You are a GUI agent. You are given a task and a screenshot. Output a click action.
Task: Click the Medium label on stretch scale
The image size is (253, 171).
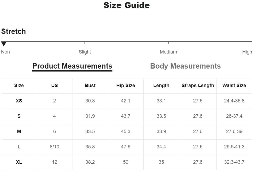168,52
